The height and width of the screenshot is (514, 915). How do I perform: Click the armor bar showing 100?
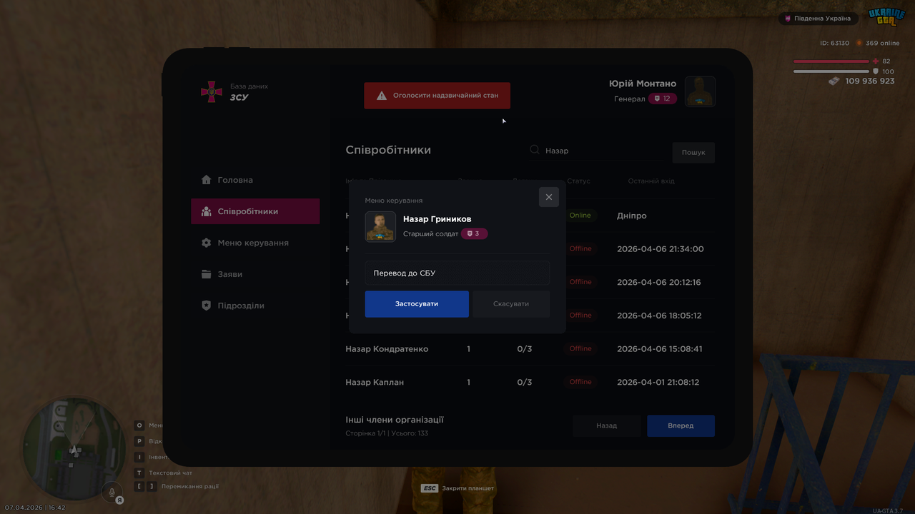click(x=831, y=71)
